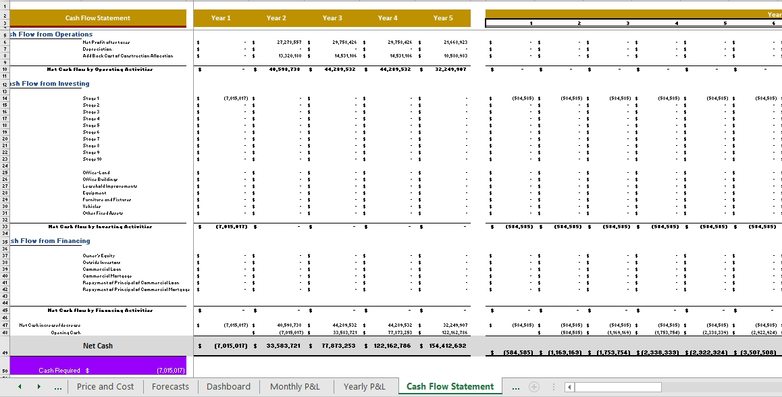Switch to the Monthly P&L tab
This screenshot has width=782, height=397.
tap(294, 386)
